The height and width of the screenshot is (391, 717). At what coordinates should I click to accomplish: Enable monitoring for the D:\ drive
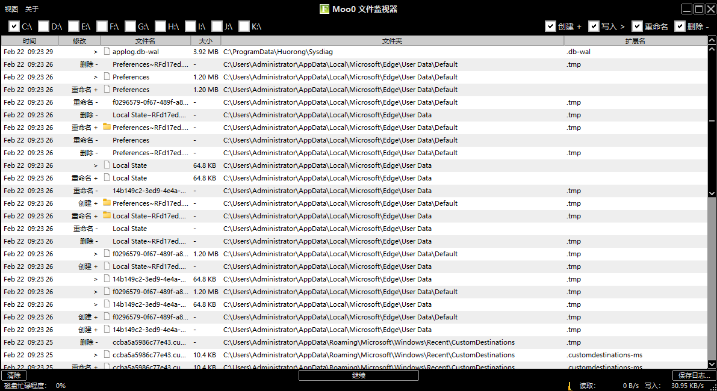[43, 26]
